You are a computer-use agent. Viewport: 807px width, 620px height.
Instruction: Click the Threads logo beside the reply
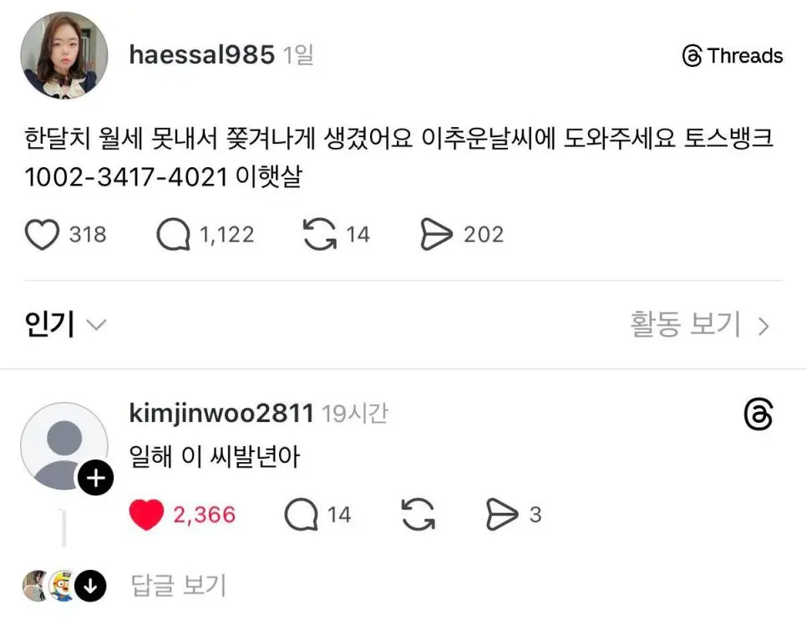758,414
